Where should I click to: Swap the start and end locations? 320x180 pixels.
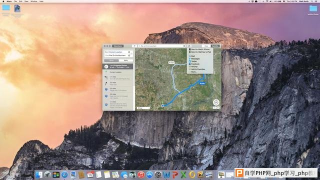click(131, 53)
